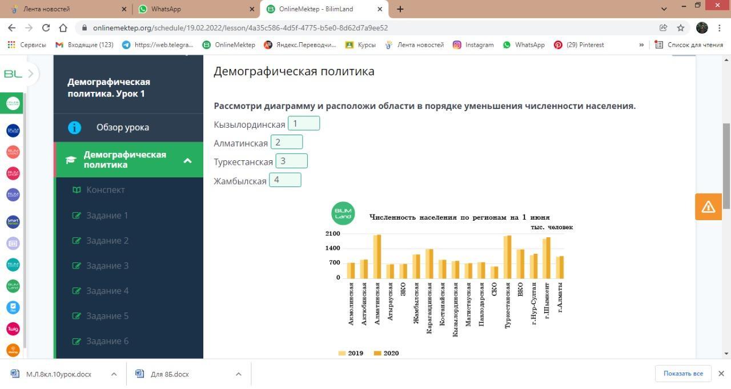Open Задание 3 in the lesson menu

107,266
